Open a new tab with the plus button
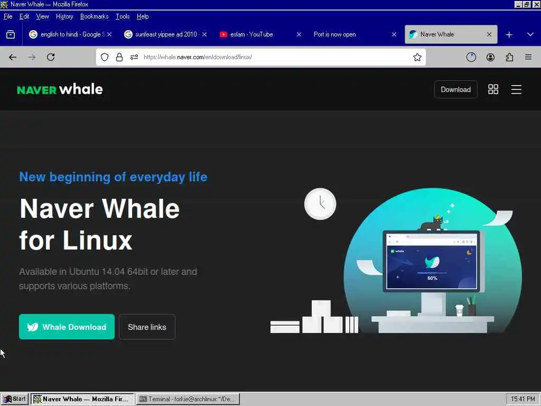This screenshot has height=406, width=541. (x=509, y=34)
